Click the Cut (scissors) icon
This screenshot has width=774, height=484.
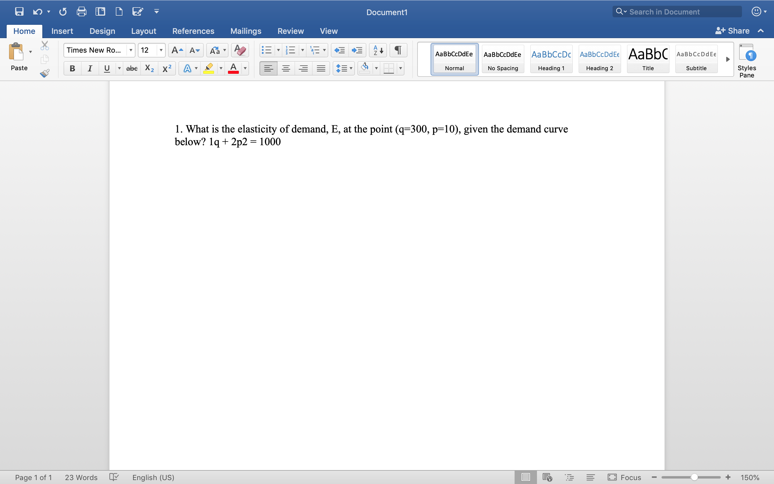[x=45, y=45]
